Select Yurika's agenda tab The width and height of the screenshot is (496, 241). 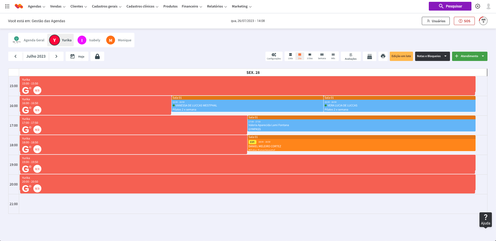coord(60,40)
